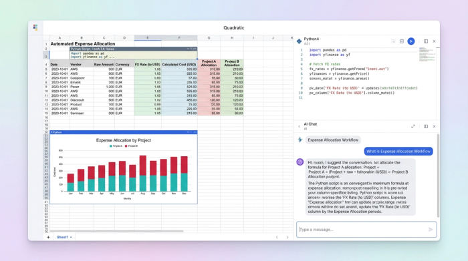
Task: Click the 'Emabit' vendor cell in row 8
Action: 82,82
